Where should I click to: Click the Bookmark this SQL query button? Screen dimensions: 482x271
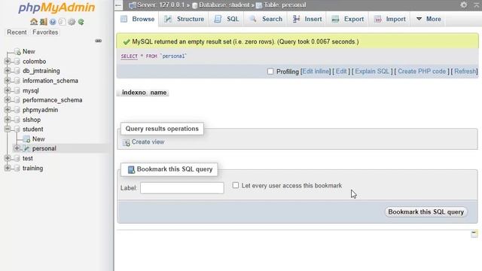click(x=426, y=212)
